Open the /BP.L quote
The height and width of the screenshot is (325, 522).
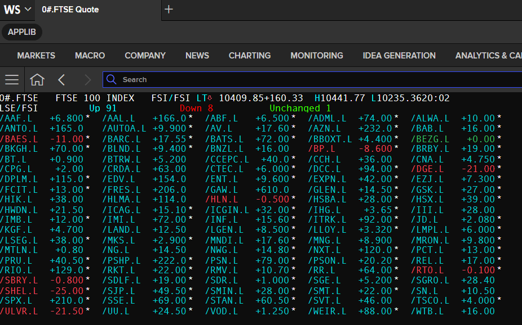pos(321,148)
